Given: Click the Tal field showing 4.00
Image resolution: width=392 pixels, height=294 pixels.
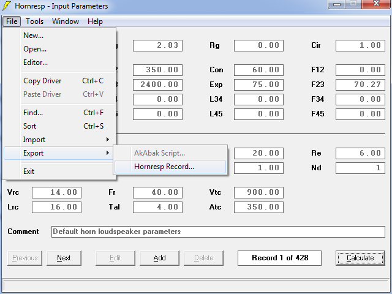Looking at the screenshot, I should tap(157, 207).
